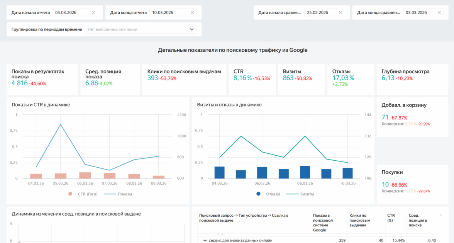Sort by 'Сред. позиция в поиске' column
Image resolution: width=454 pixels, height=243 pixels.
419,220
